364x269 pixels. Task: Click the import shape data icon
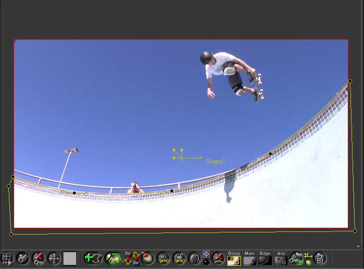[128, 259]
